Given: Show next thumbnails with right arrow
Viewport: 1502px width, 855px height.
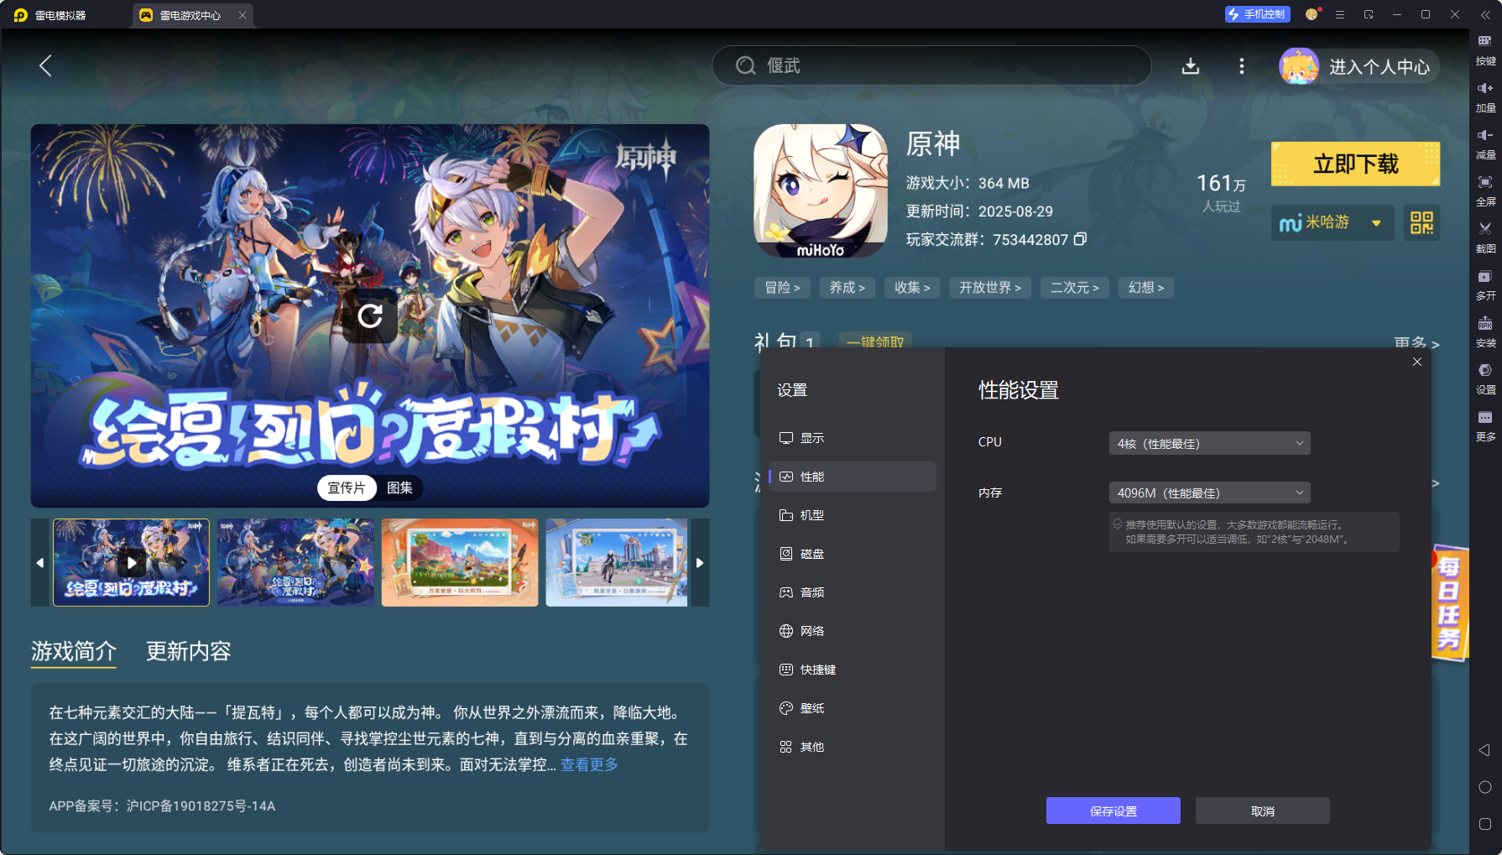Looking at the screenshot, I should [x=700, y=562].
